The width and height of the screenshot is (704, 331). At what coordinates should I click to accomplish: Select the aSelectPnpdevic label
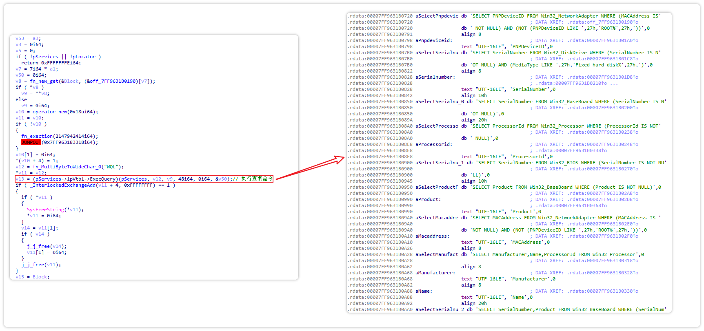[x=437, y=16]
